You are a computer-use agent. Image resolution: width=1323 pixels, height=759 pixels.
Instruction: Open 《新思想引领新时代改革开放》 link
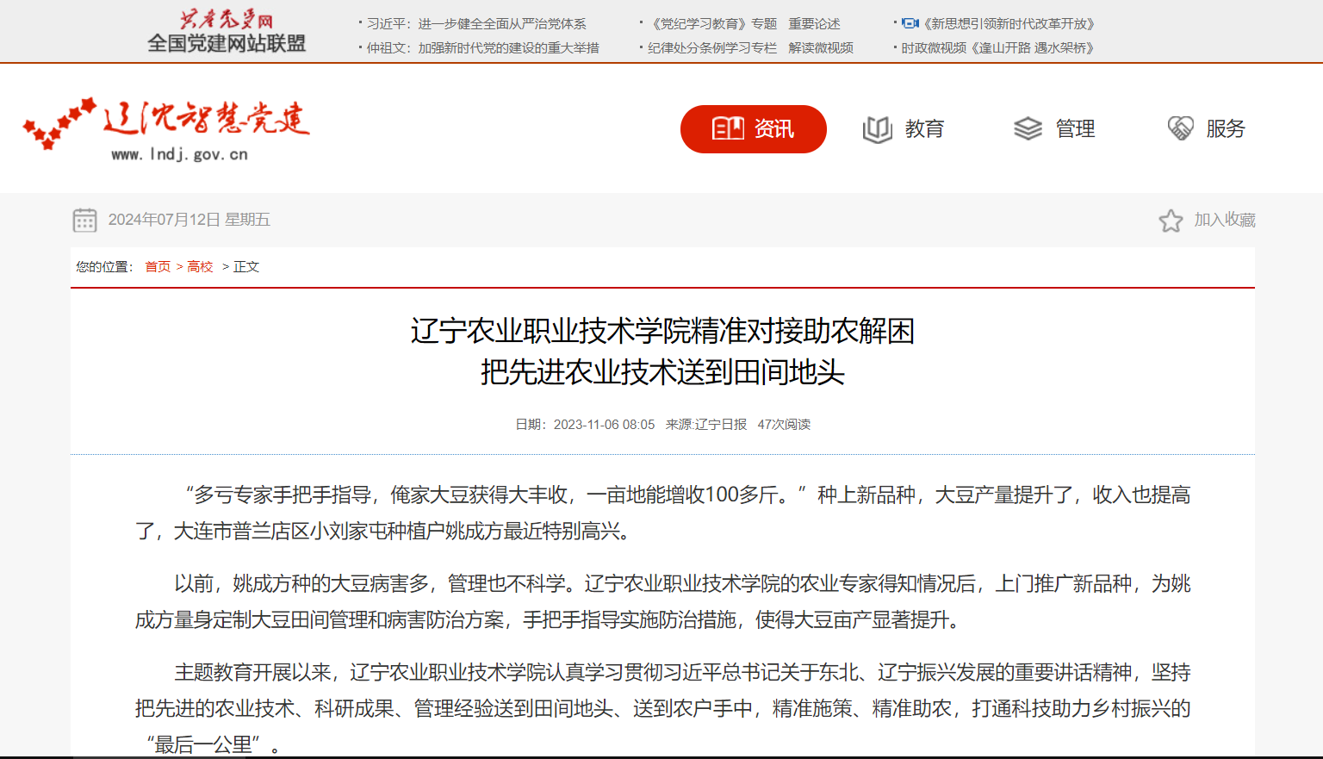point(1009,24)
